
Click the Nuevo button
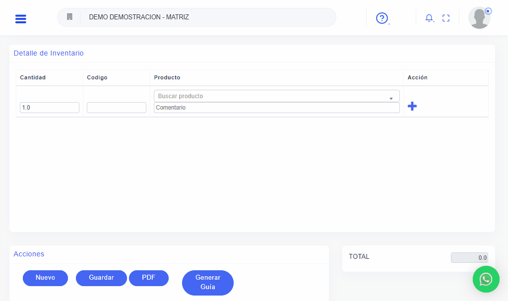pos(45,278)
